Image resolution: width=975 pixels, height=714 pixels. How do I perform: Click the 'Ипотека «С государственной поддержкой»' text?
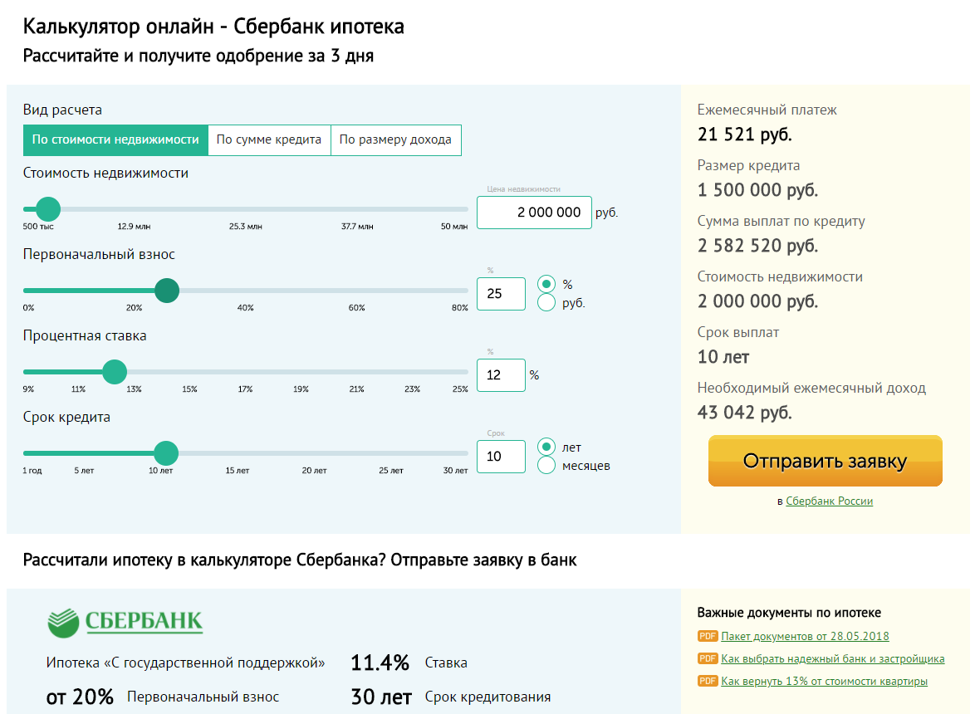pyautogui.click(x=185, y=663)
